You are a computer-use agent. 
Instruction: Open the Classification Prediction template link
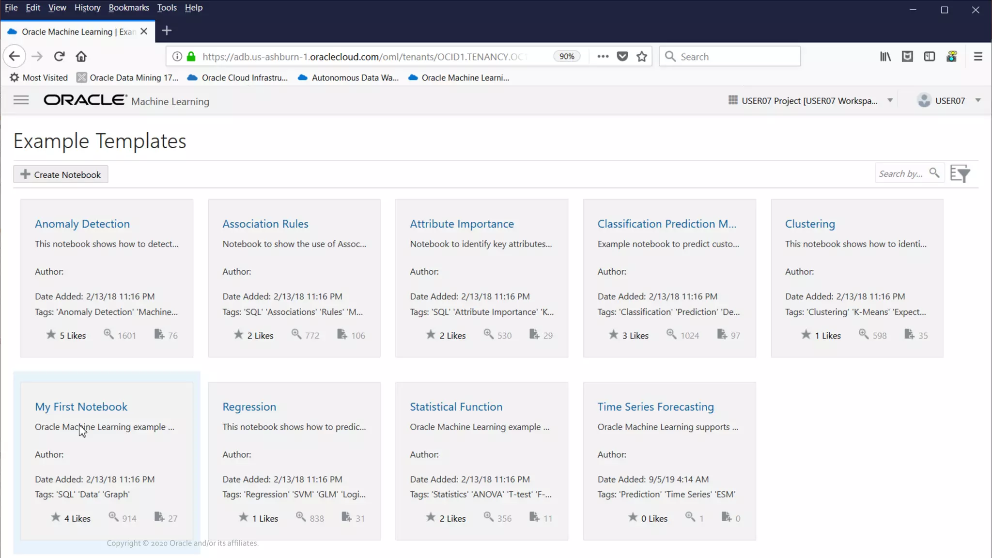coord(666,224)
